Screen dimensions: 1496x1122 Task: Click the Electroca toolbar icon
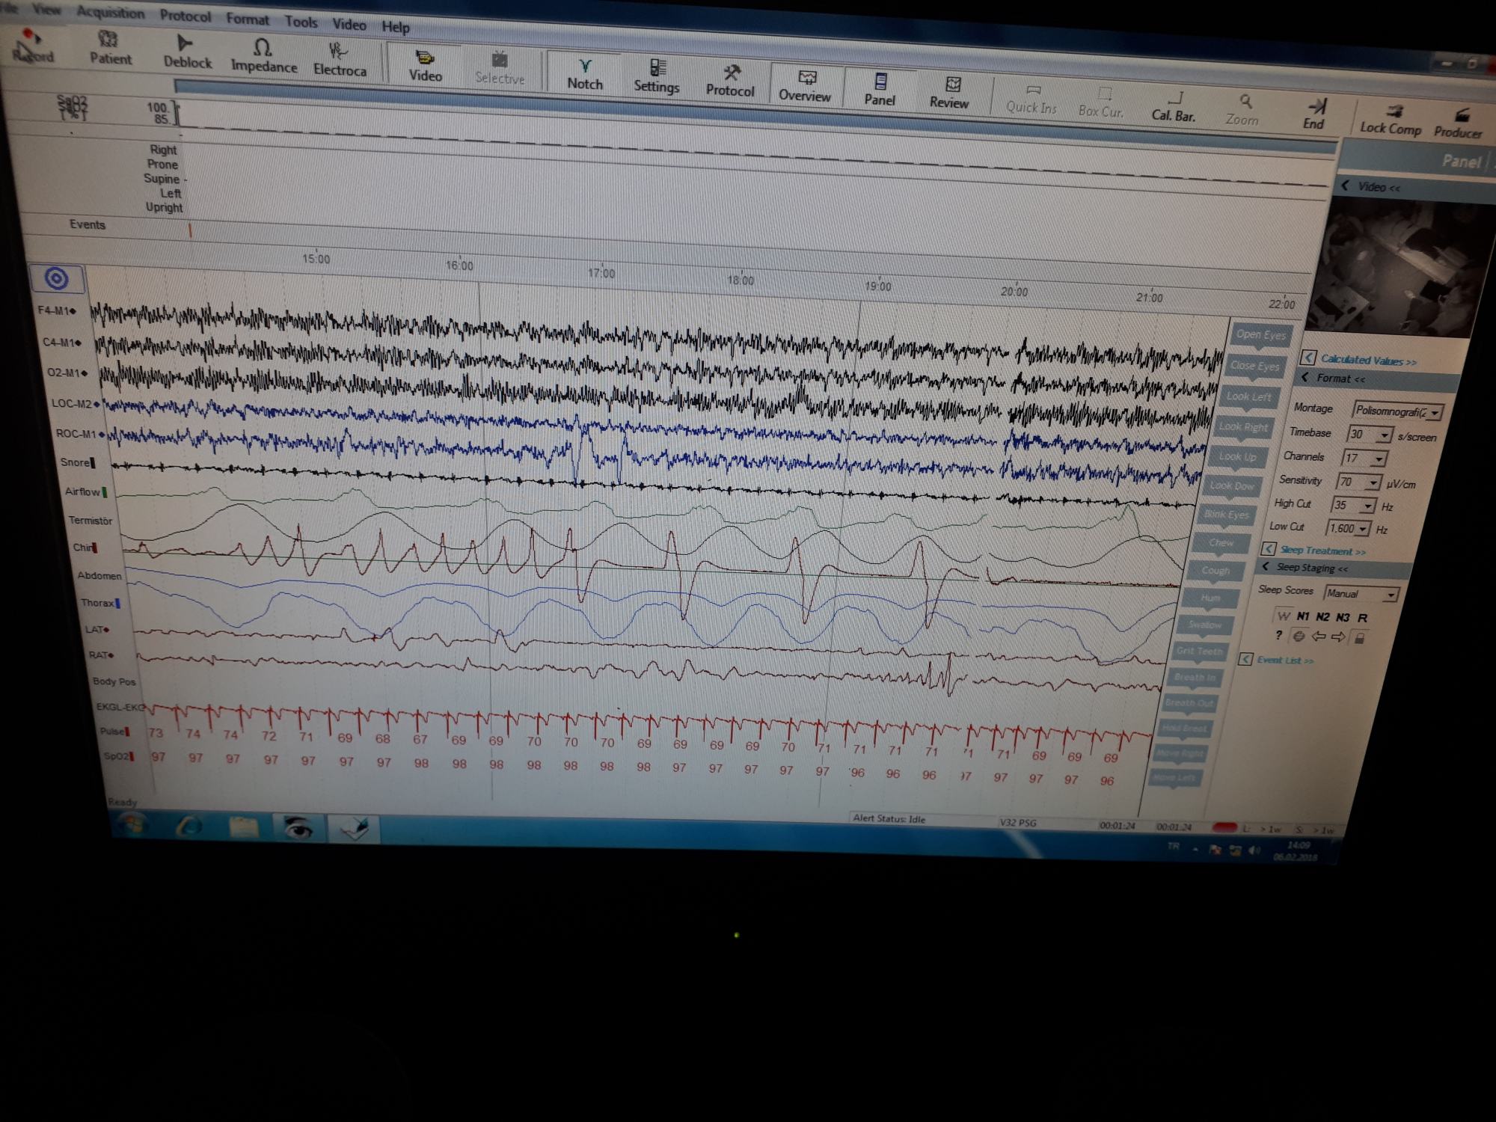click(x=340, y=60)
